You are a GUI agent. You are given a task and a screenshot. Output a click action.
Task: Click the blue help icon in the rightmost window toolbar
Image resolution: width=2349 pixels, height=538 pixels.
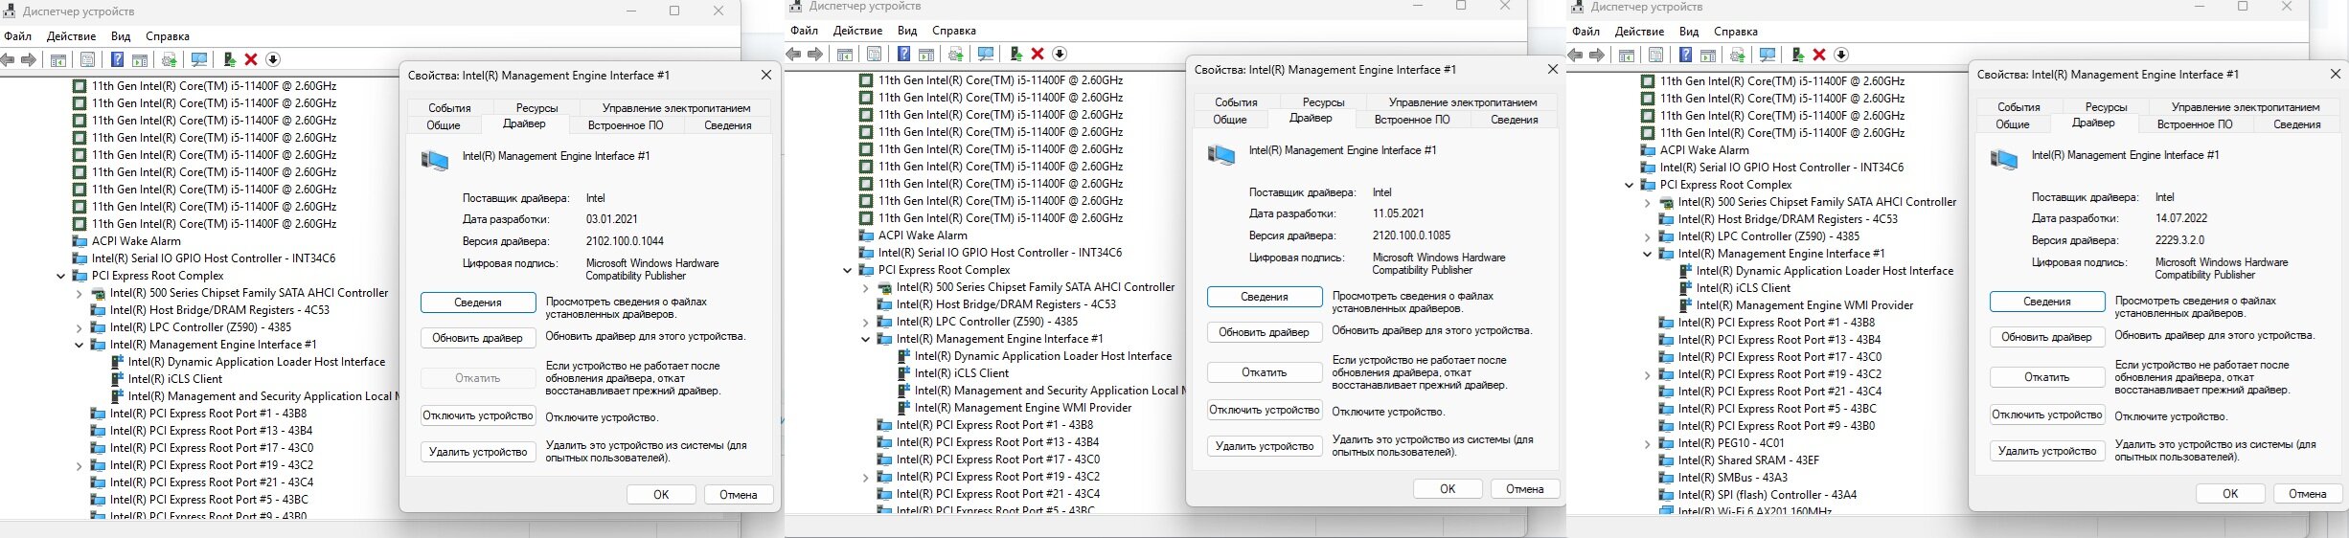click(1685, 56)
